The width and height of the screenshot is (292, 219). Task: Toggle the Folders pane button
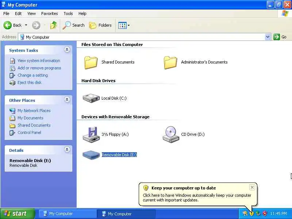100,25
